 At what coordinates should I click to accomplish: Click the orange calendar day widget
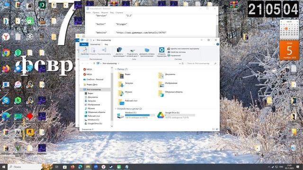pos(289,51)
